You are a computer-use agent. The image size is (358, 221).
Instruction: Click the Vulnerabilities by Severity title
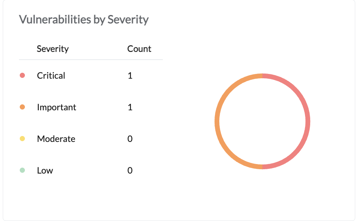[x=84, y=19]
